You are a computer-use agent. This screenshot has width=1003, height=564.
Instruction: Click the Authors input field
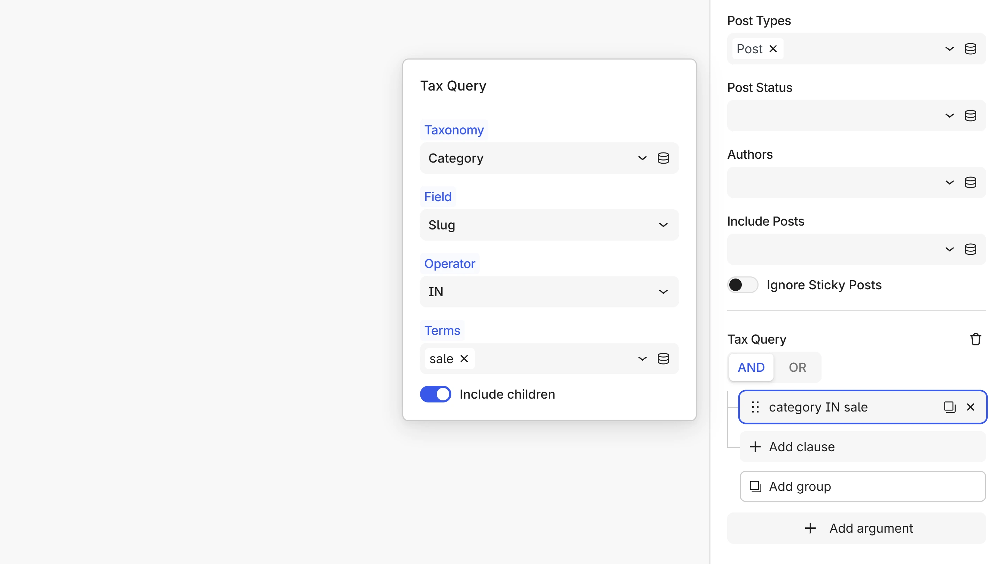[857, 182]
